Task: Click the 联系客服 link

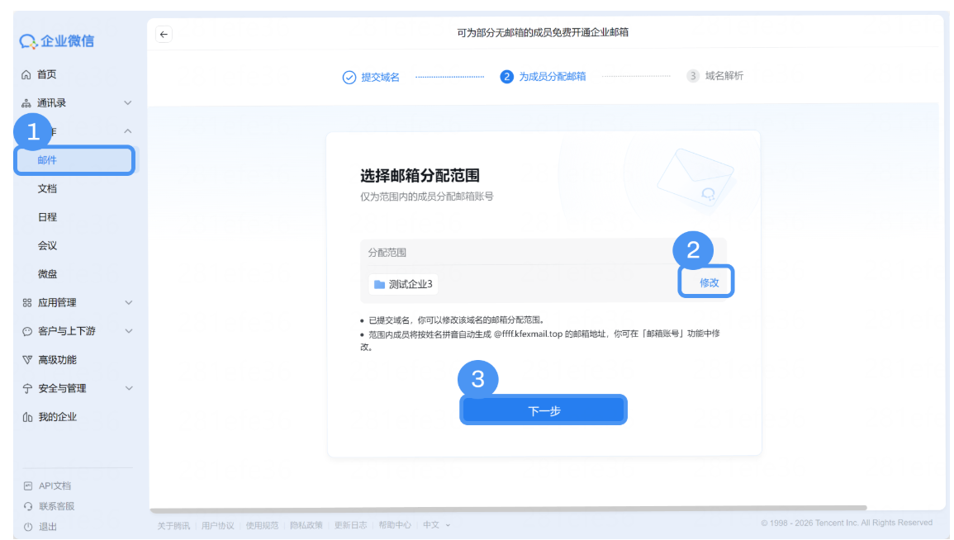Action: click(x=57, y=506)
